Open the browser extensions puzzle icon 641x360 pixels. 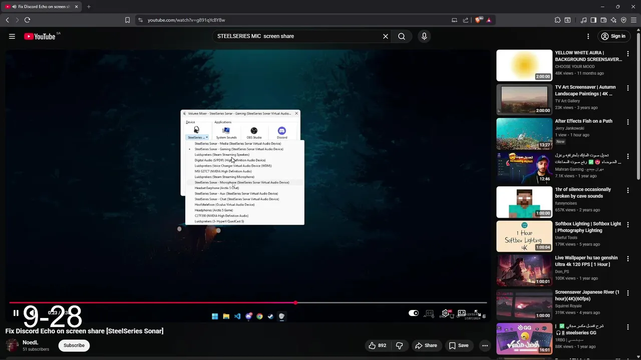point(557,20)
